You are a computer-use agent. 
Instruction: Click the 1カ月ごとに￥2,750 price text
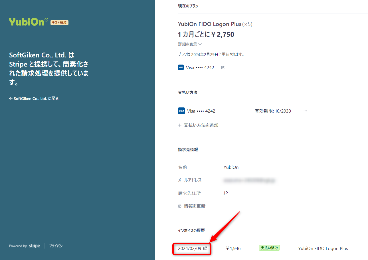[x=206, y=35]
